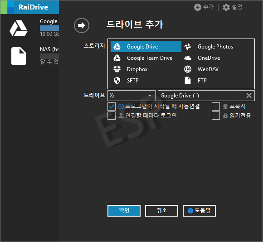Open help with 도움말 button
The height and width of the screenshot is (242, 263).
tap(199, 210)
